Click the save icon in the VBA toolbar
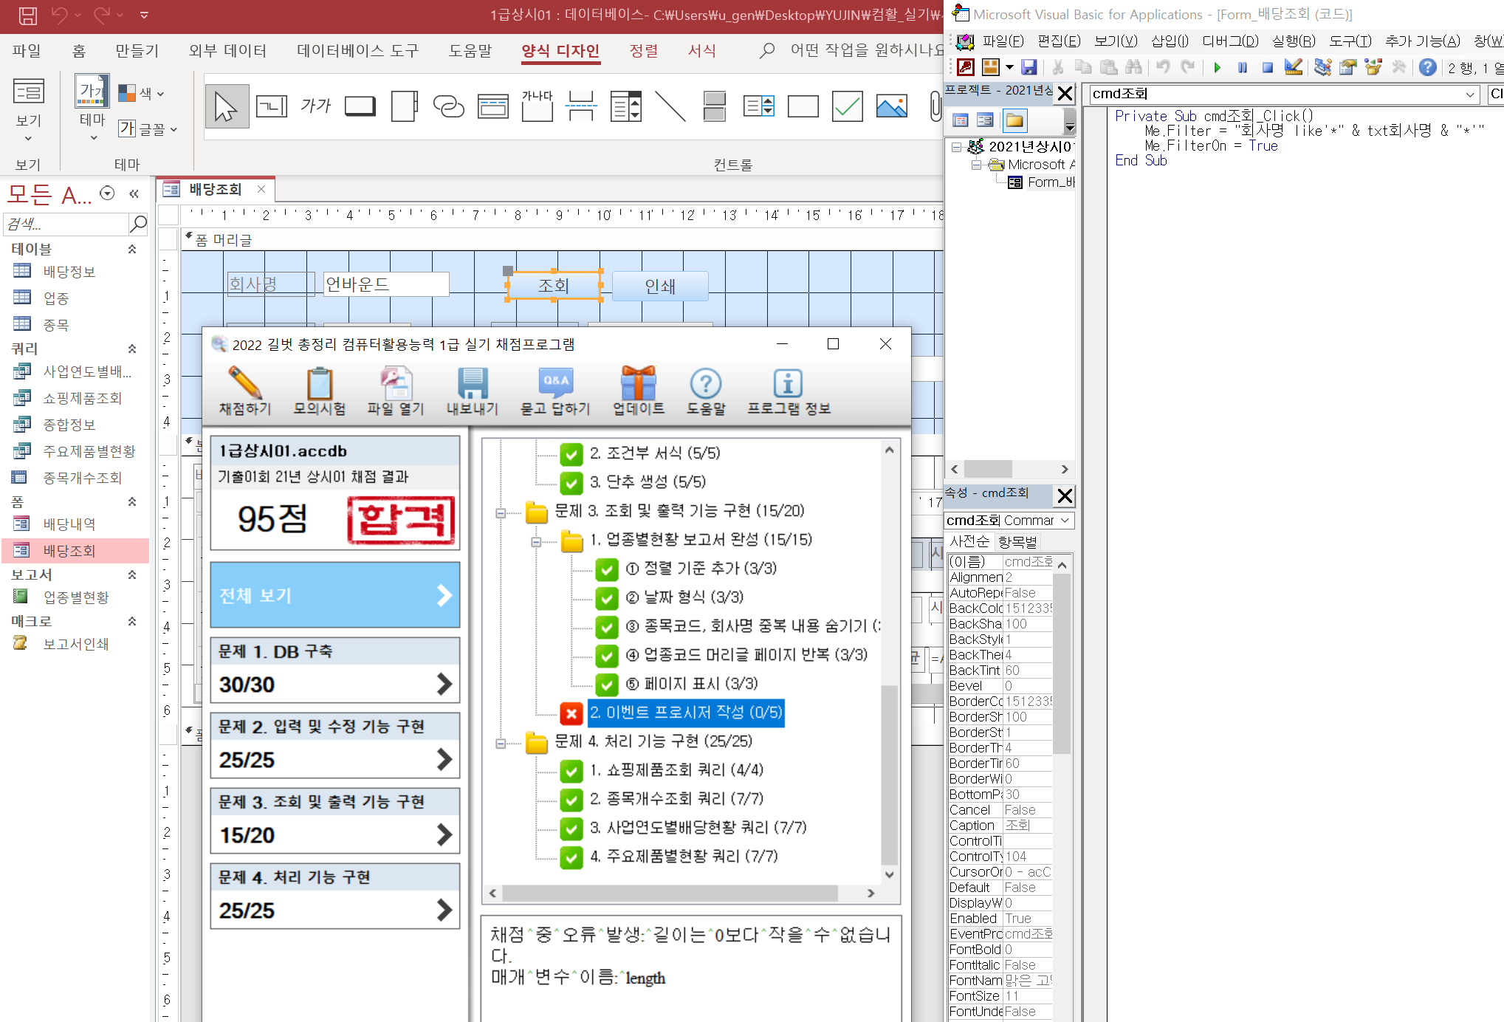The height and width of the screenshot is (1022, 1504). point(1029,68)
